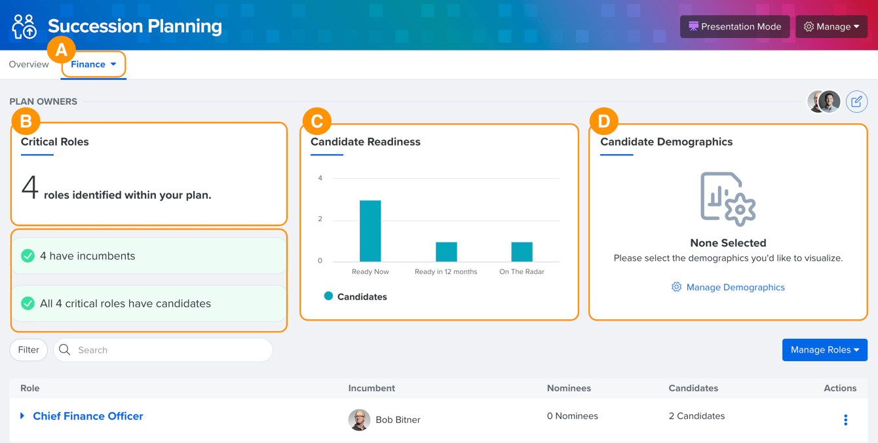Click Bob Bitner's incumbent avatar
Image resolution: width=878 pixels, height=443 pixels.
pos(359,419)
